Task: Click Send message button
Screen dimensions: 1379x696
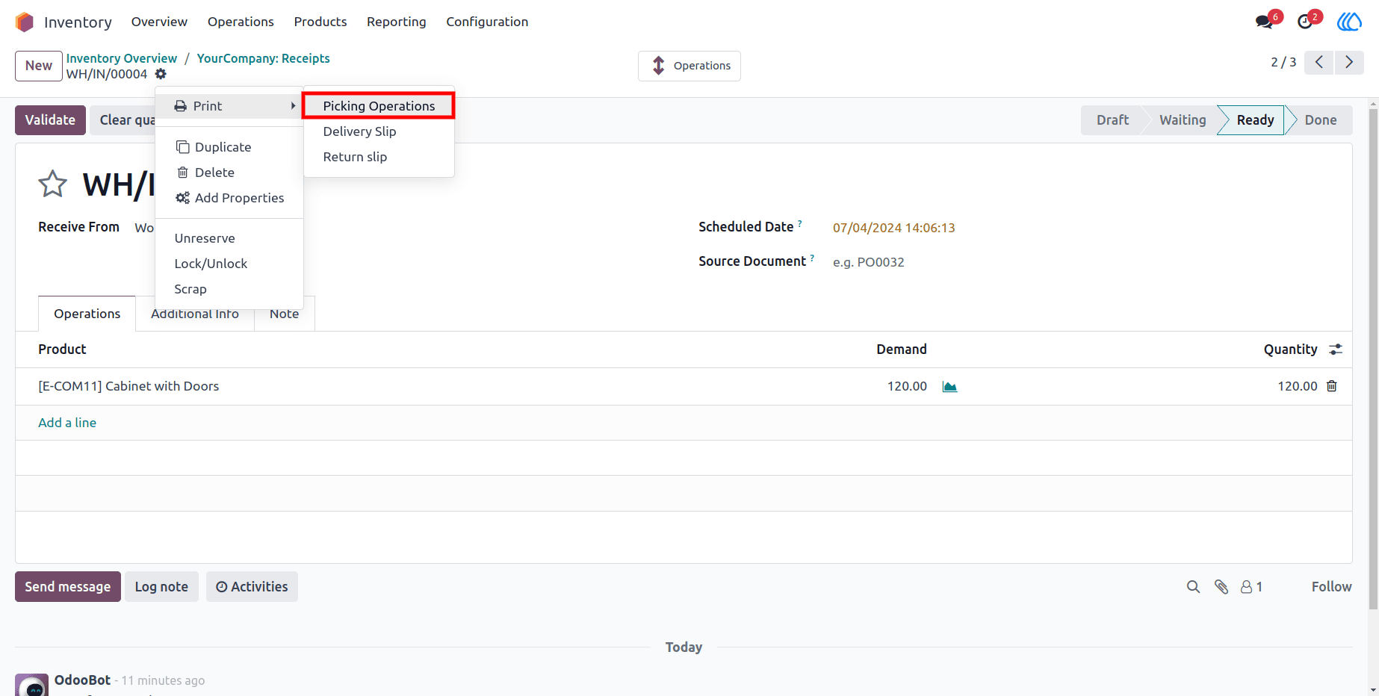Action: point(68,587)
